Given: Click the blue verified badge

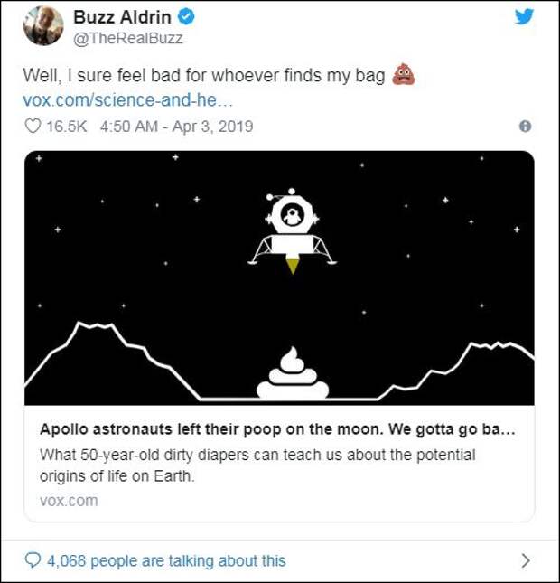Looking at the screenshot, I should coord(187,18).
